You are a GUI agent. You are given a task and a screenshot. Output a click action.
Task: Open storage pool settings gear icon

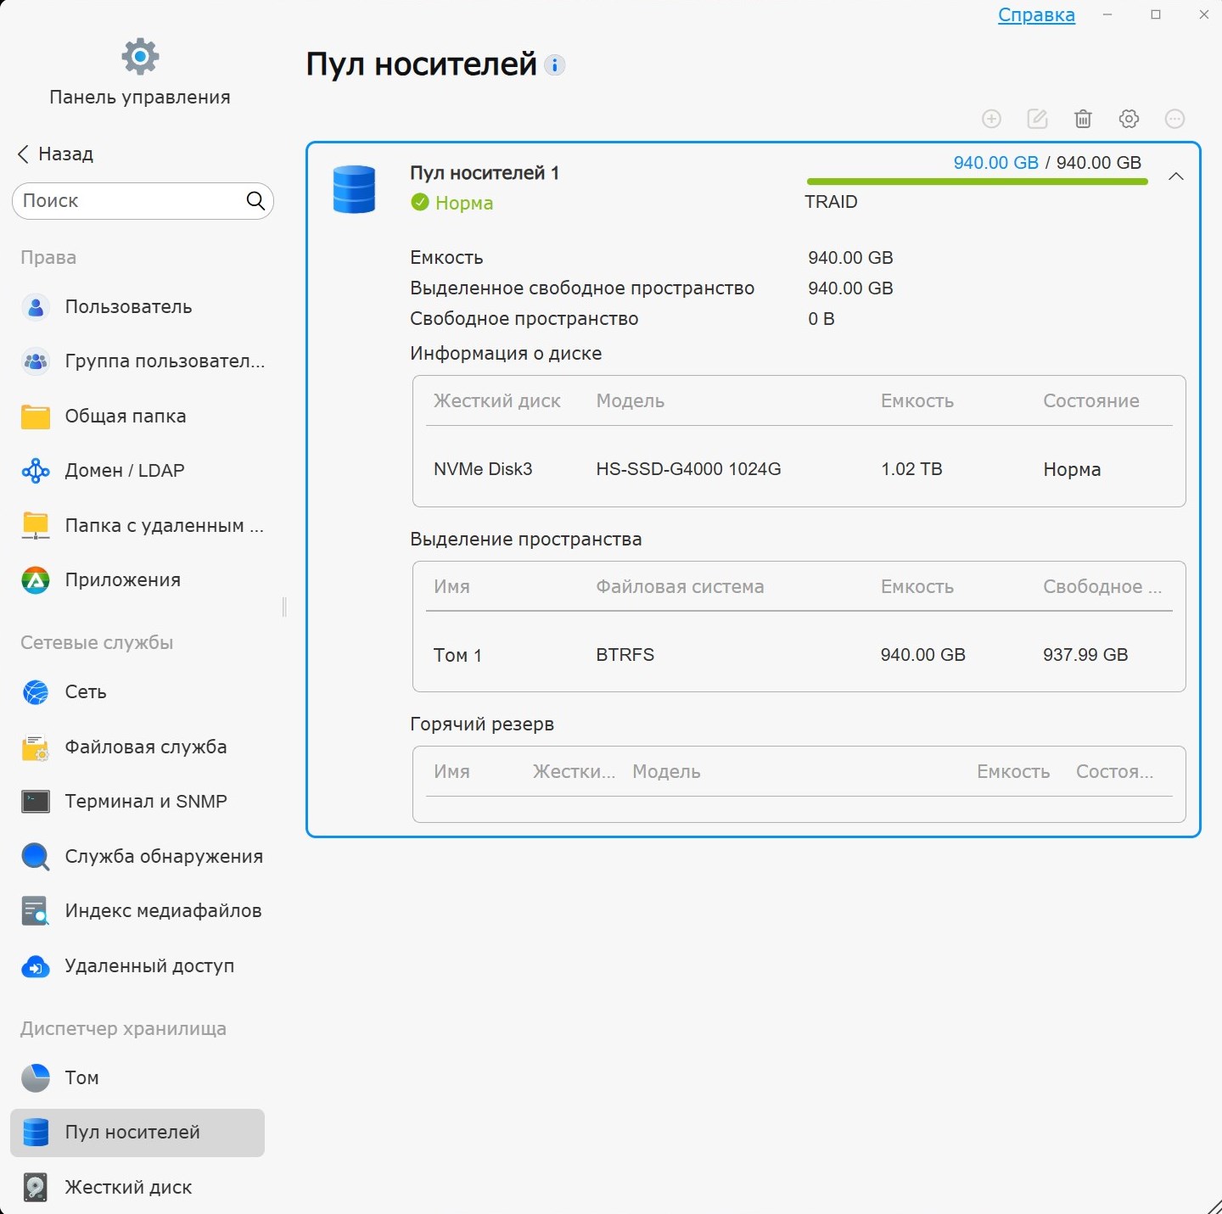(1129, 119)
